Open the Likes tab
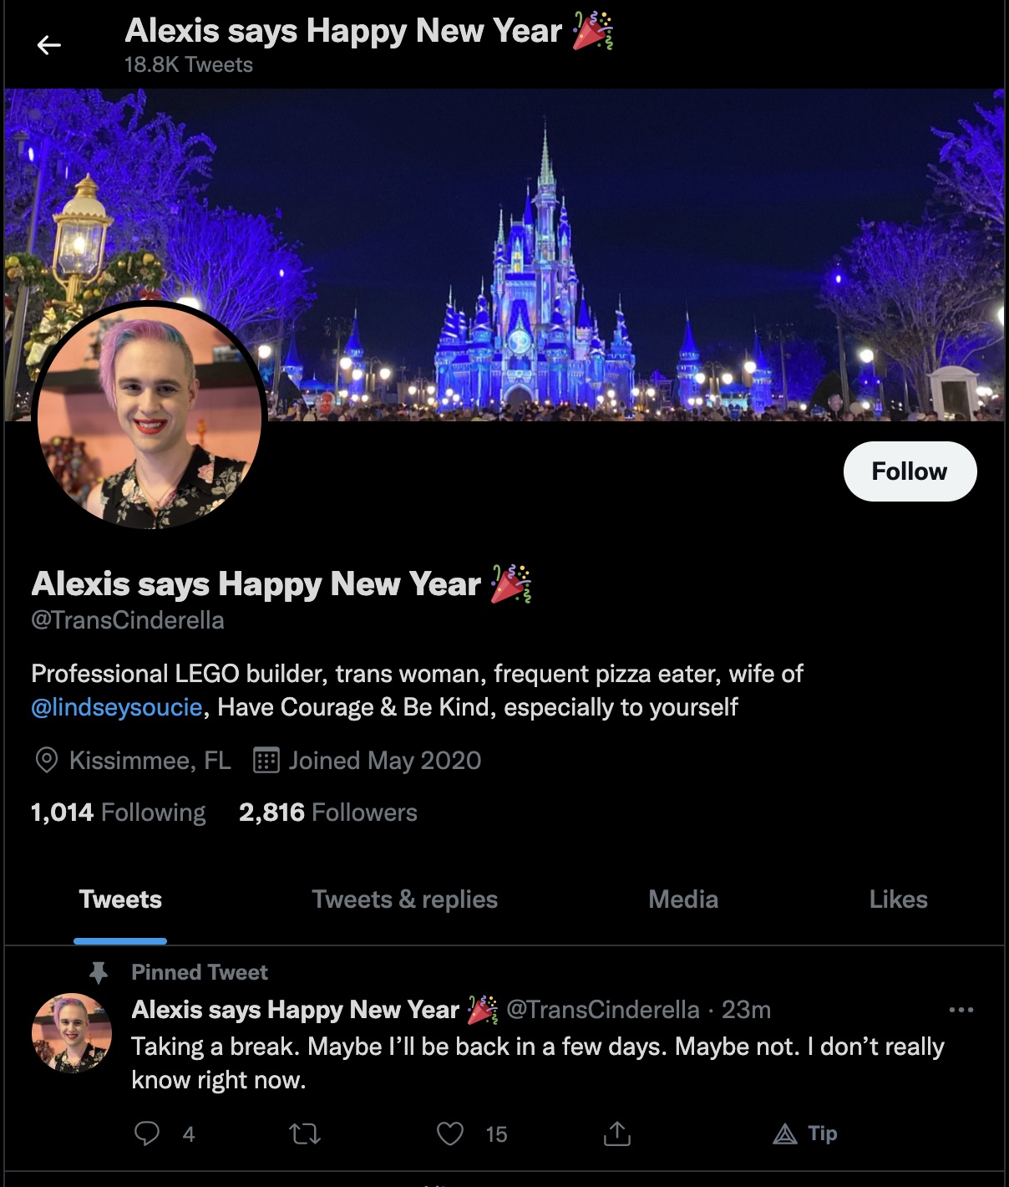1009x1187 pixels. click(x=899, y=899)
